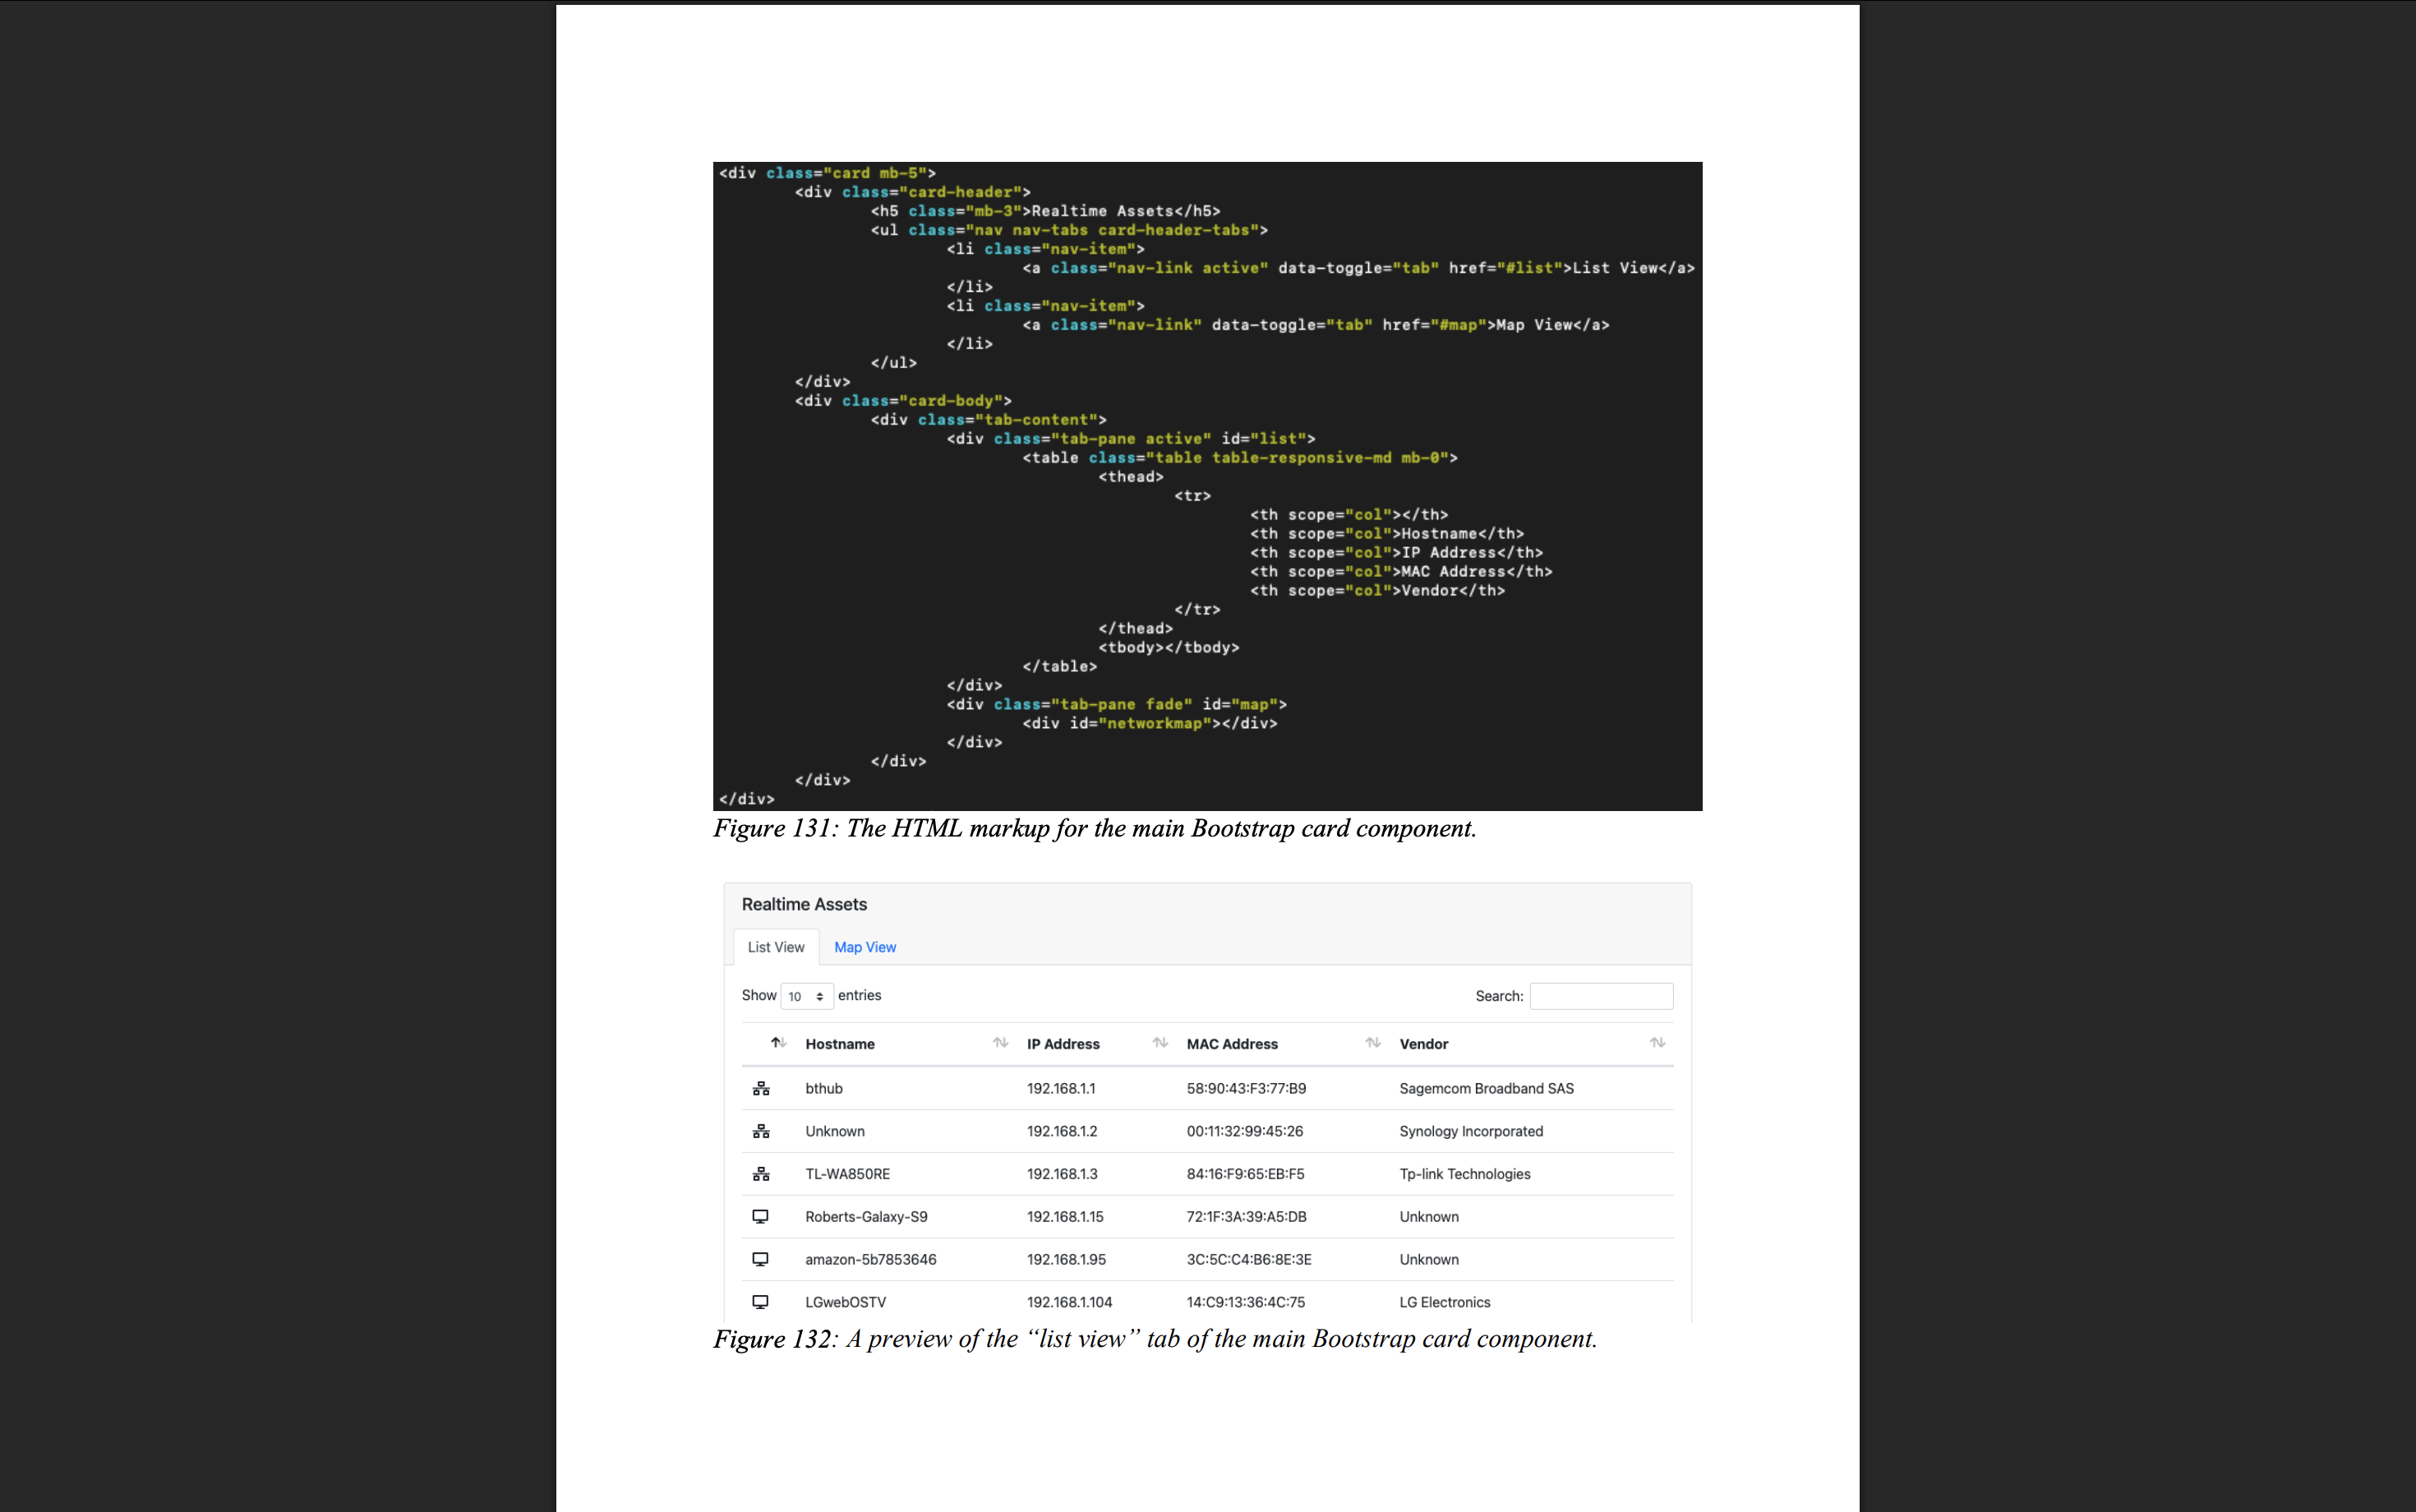Open the Show entries count dropdown
The width and height of the screenshot is (2416, 1512).
pos(806,996)
